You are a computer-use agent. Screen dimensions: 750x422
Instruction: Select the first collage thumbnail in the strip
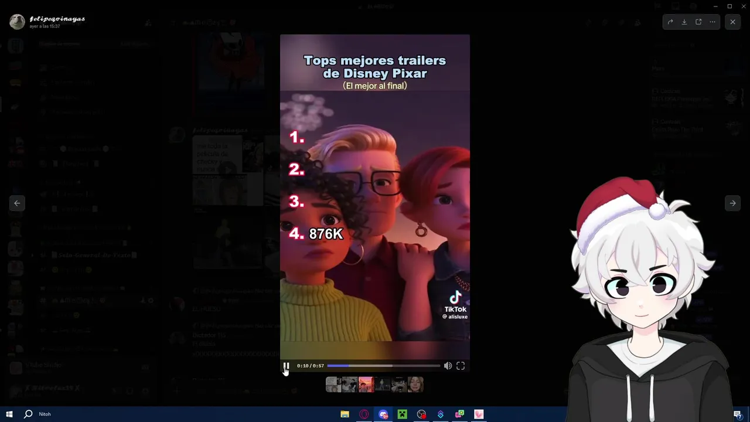tap(333, 384)
